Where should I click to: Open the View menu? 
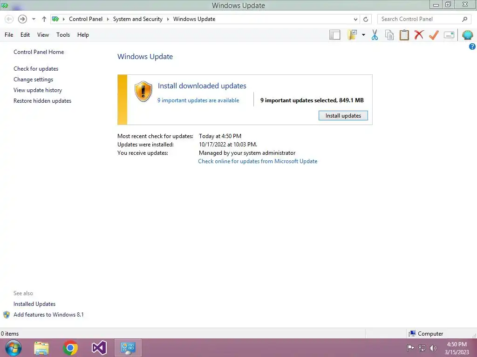tap(43, 35)
